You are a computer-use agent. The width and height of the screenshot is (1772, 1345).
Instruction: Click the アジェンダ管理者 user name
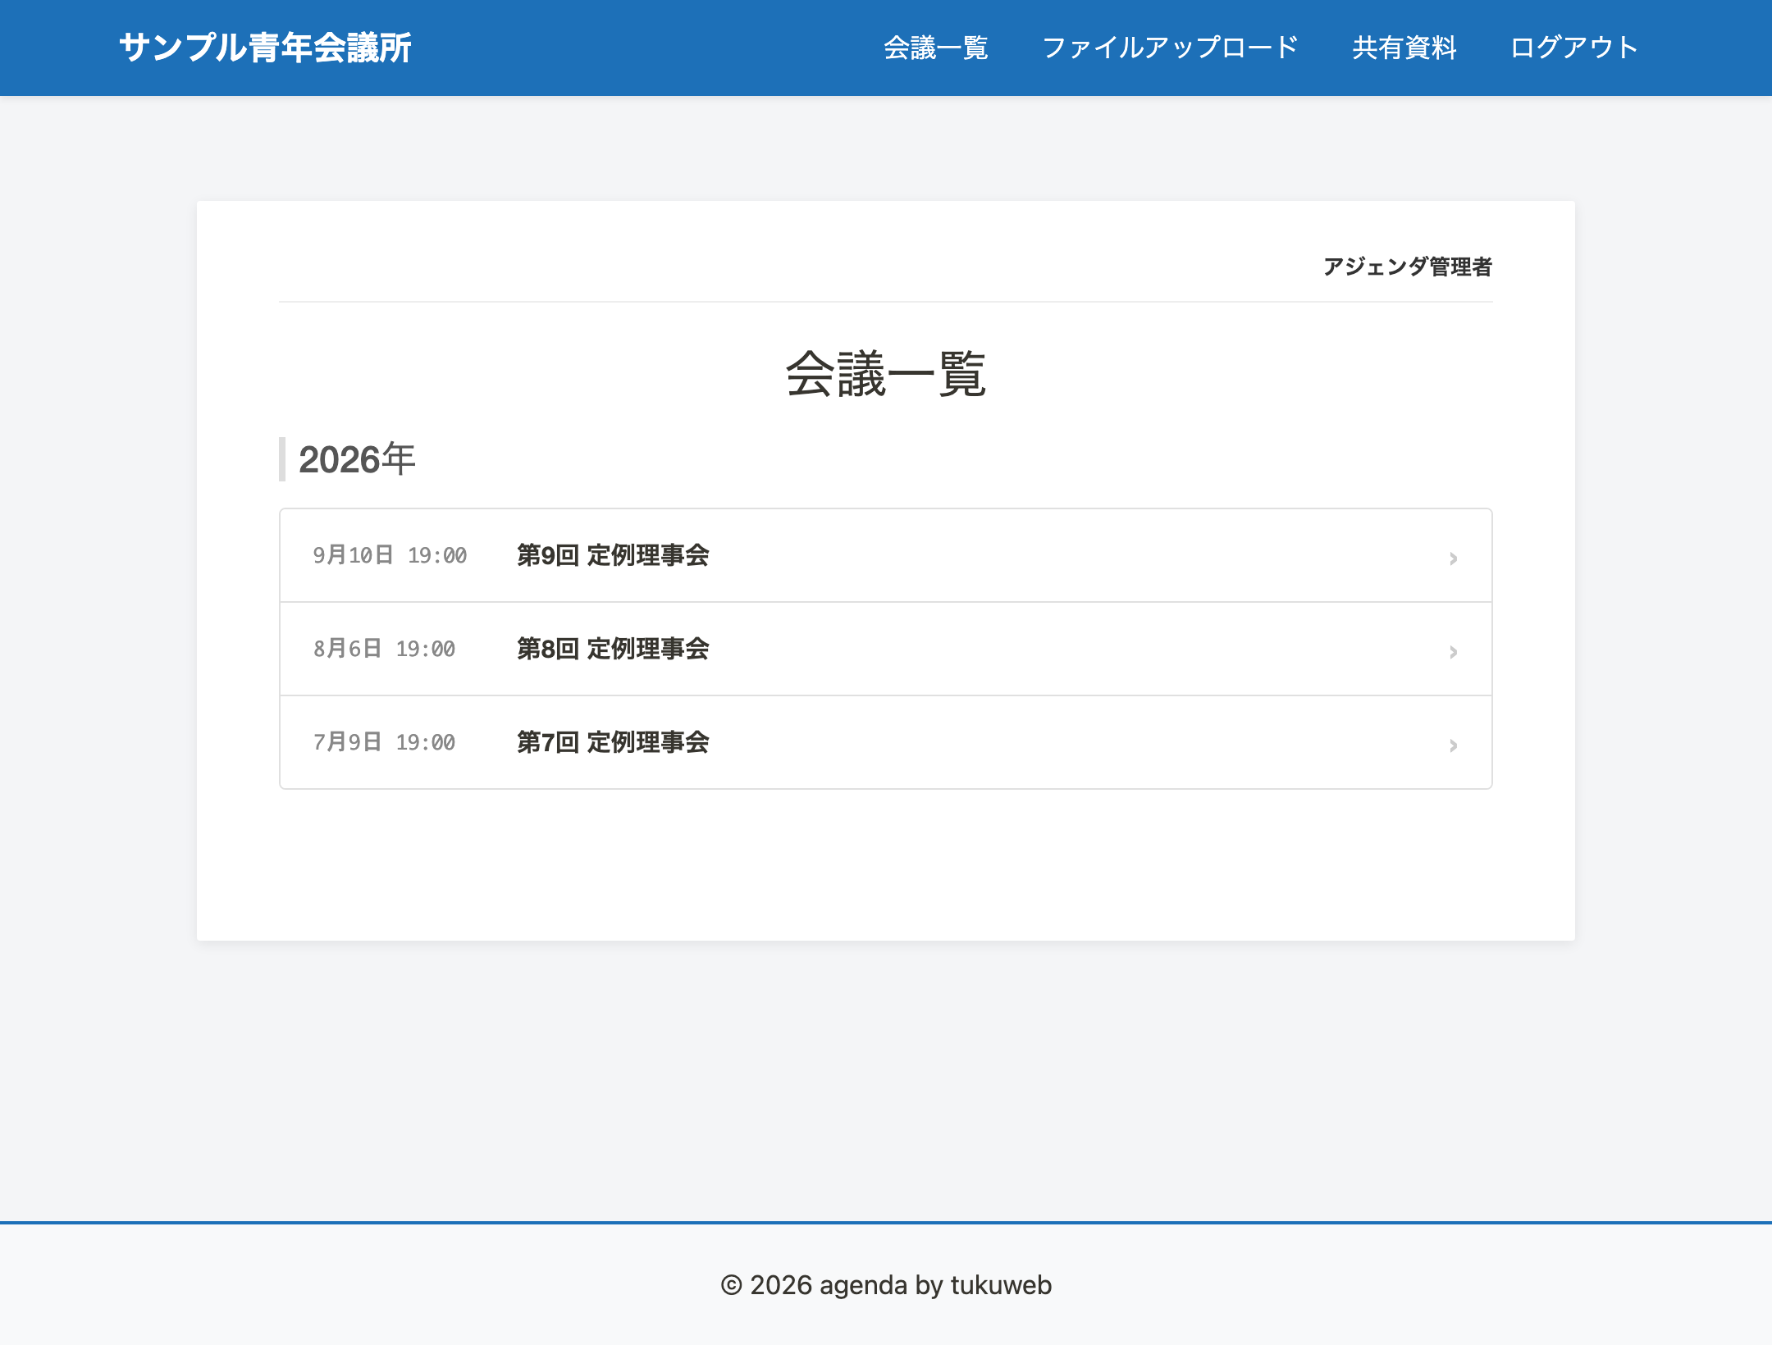point(1407,267)
